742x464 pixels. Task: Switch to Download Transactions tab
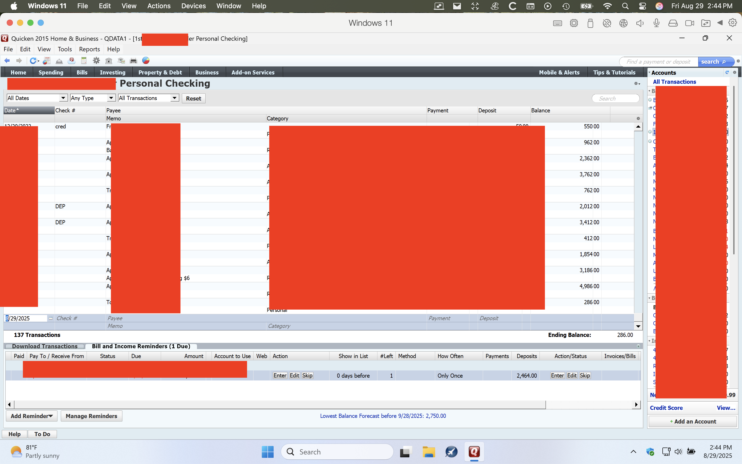pyautogui.click(x=45, y=346)
